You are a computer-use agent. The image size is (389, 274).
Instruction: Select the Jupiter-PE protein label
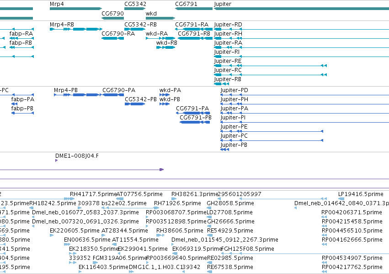click(234, 127)
